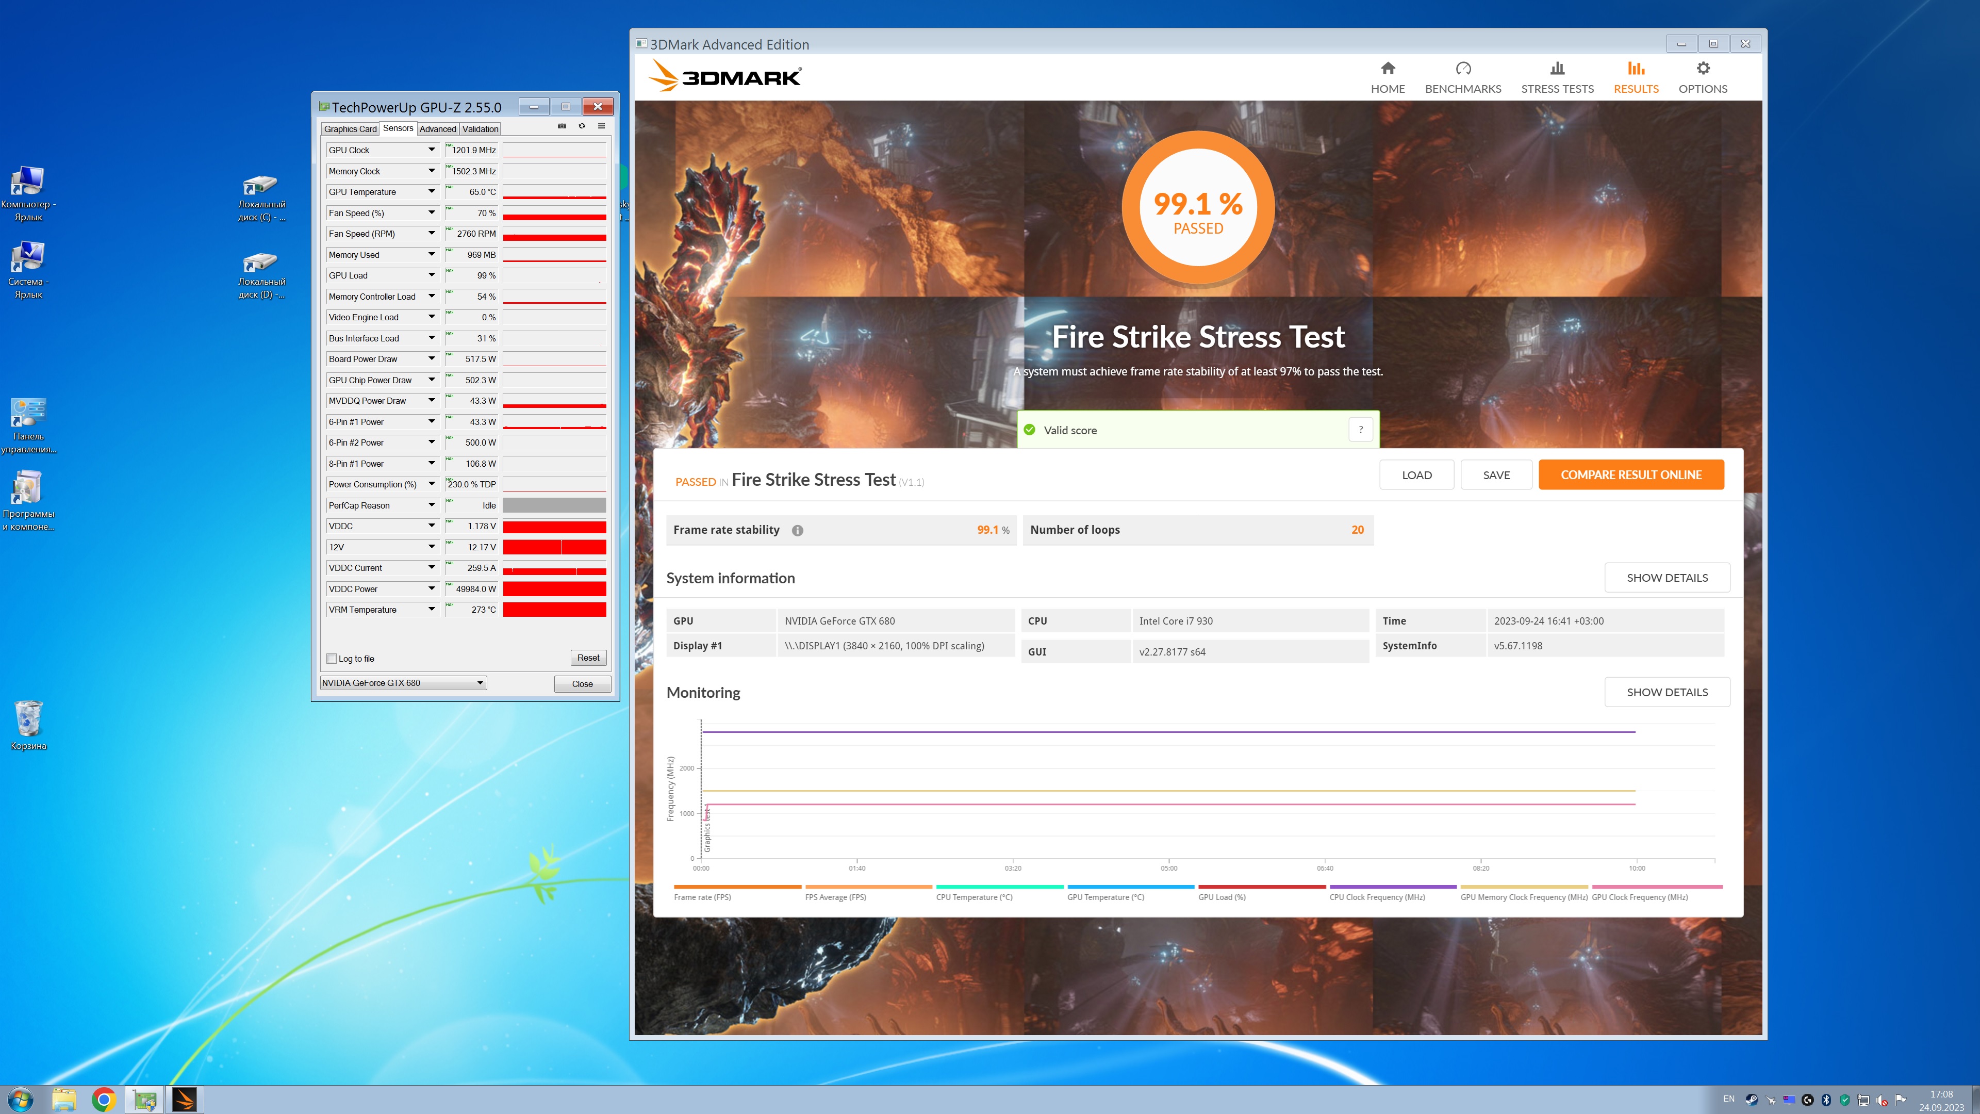This screenshot has width=1980, height=1114.
Task: Expand PerfCap Reason sensor dropdown
Action: click(x=431, y=505)
